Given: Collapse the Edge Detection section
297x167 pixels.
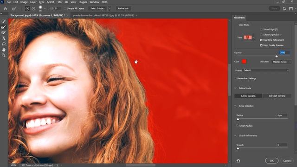Looking at the screenshot, I should [235, 106].
